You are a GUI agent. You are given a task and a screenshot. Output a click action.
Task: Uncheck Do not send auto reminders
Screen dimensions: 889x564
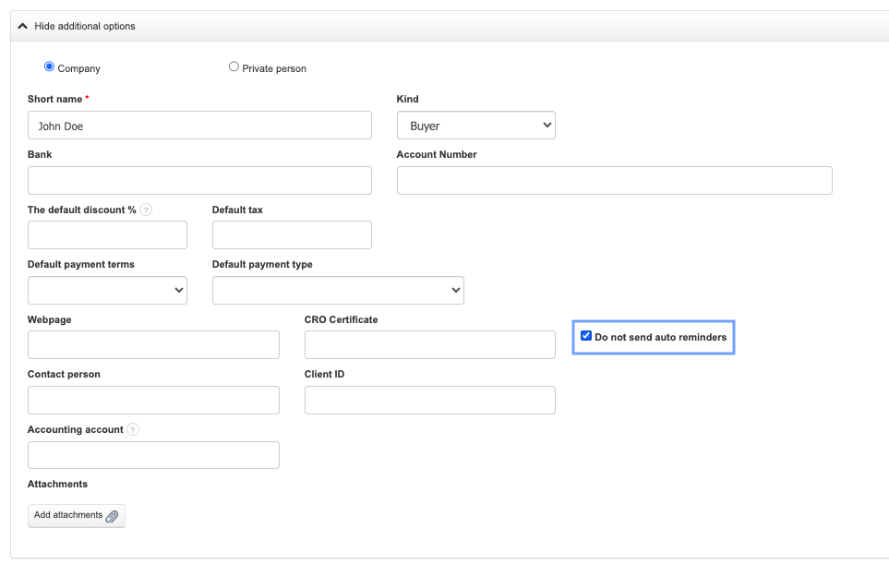click(586, 337)
